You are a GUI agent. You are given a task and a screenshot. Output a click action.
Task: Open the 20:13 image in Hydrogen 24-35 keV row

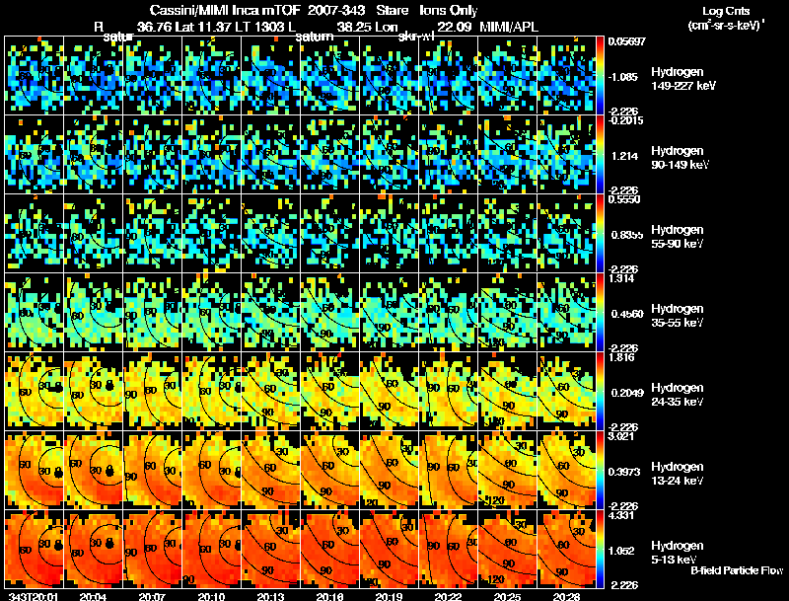pos(270,391)
